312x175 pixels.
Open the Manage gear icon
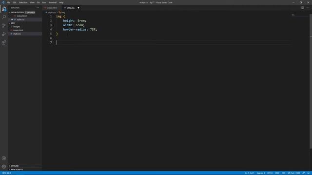4,167
